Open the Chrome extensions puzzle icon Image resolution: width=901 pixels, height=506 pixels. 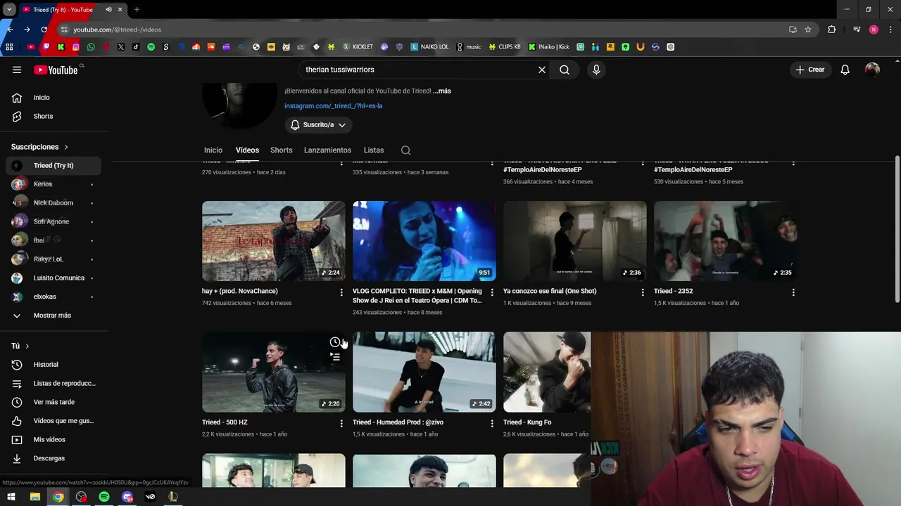(832, 30)
